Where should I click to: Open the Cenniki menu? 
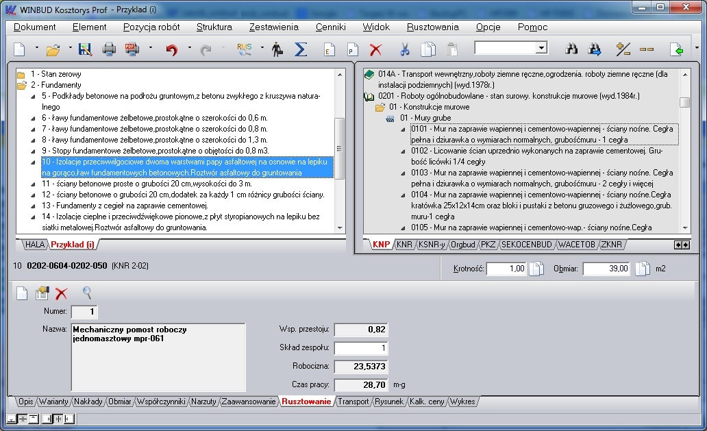pos(330,27)
